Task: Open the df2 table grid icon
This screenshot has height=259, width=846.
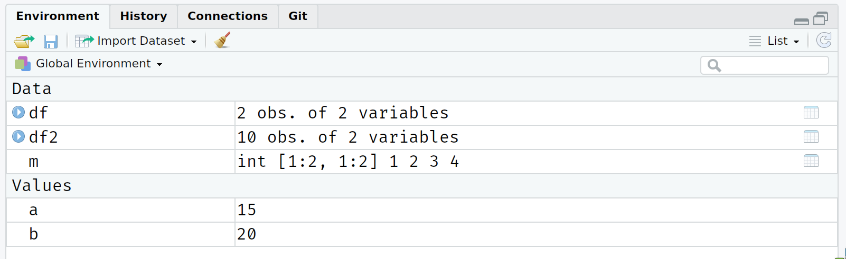Action: [x=811, y=137]
